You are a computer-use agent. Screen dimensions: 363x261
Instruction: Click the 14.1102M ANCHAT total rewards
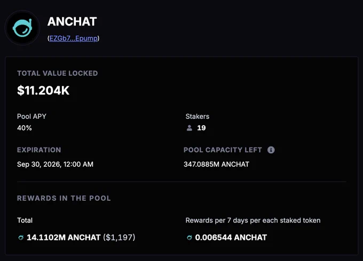(64, 238)
